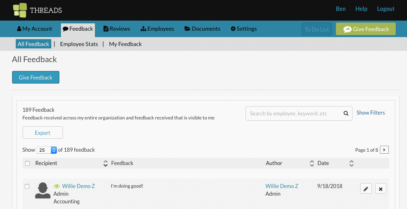Toggle the select-all checkbox in header
Viewport: 407px width, 209px height.
click(x=27, y=163)
